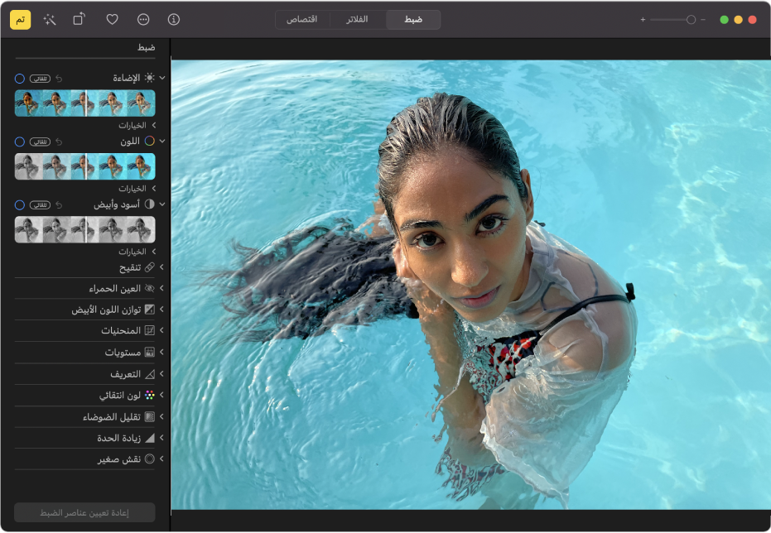Click the retouch bandage icon (تنقيح)
Screen dimensions: 771x533
point(150,267)
